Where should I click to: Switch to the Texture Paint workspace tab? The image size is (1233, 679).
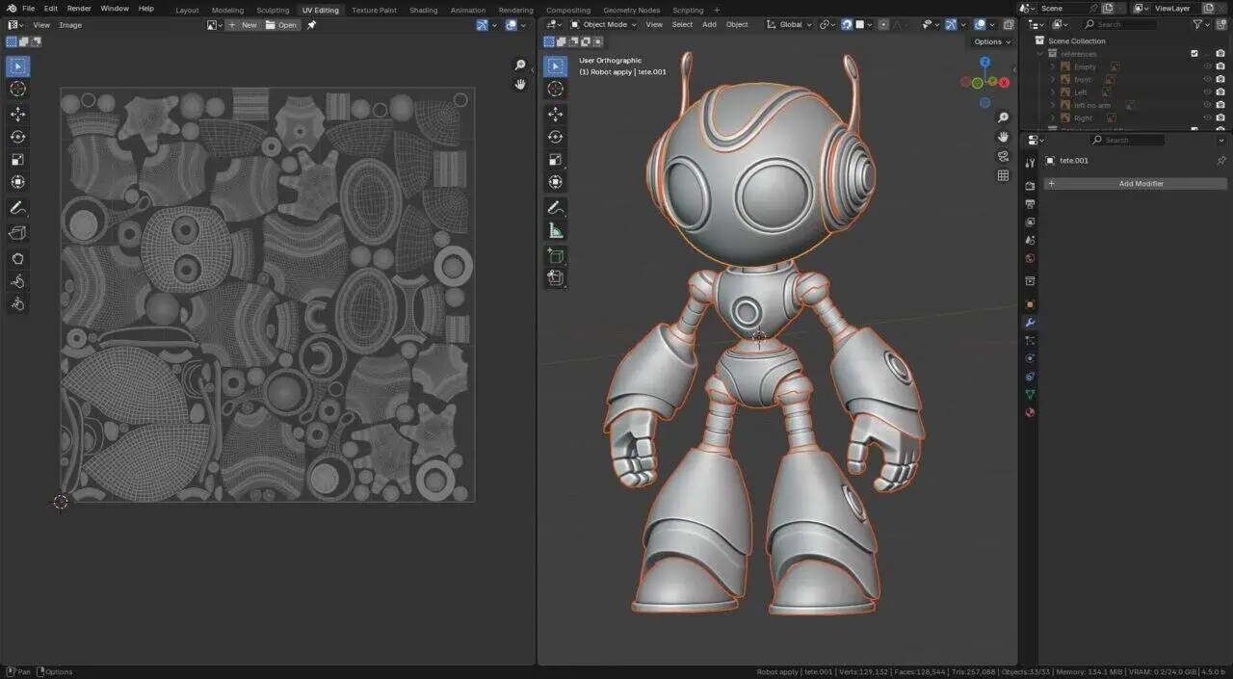[374, 10]
